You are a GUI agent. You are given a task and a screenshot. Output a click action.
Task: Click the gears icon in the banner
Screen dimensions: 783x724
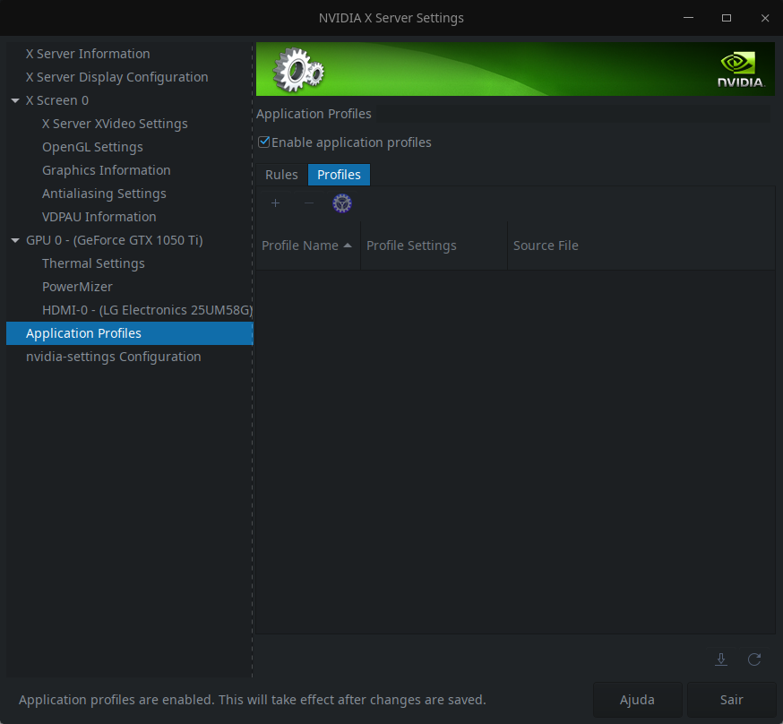pyautogui.click(x=298, y=69)
